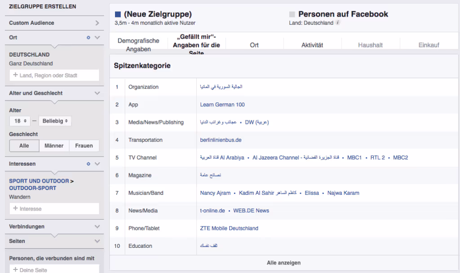Collapse the Ort section chevron
460x273 pixels.
97,38
